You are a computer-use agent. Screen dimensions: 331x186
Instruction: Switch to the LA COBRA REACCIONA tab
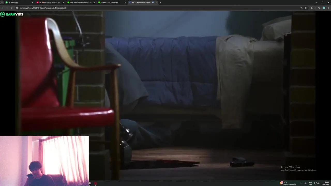[x=50, y=2]
